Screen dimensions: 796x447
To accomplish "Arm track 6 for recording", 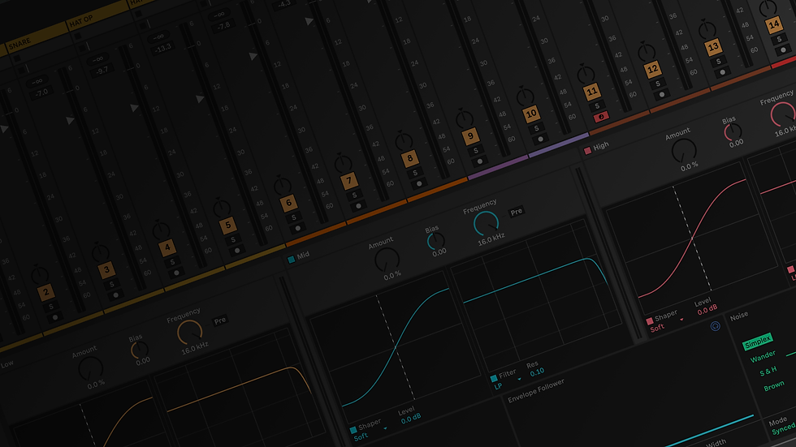I will (x=298, y=228).
